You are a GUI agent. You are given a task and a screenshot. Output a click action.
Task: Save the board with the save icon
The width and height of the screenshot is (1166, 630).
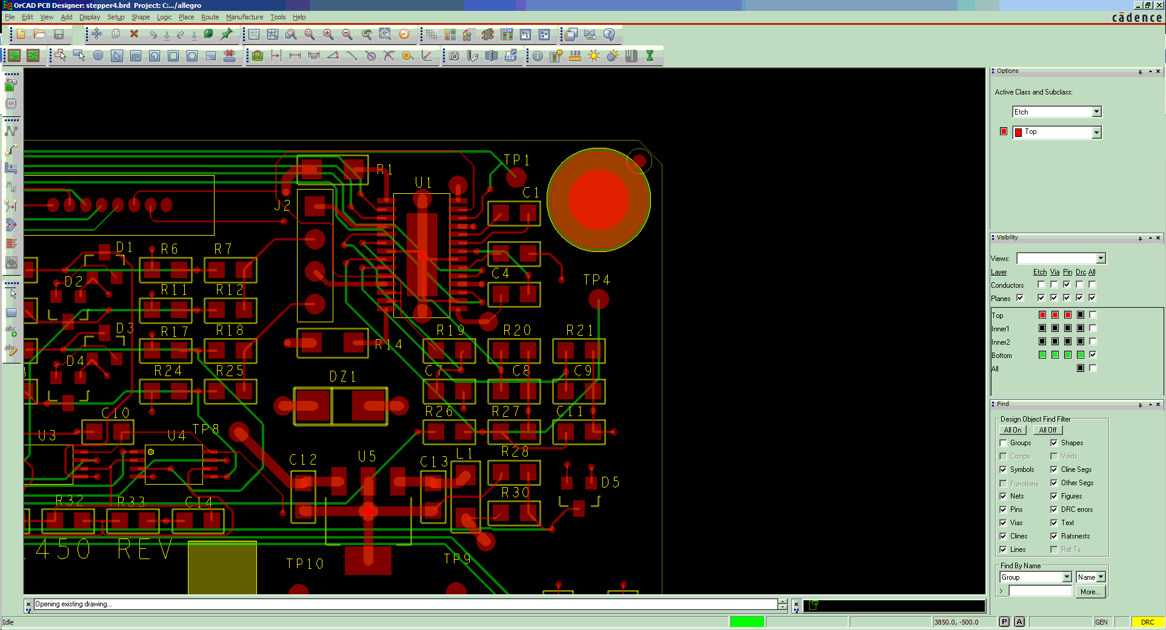[59, 35]
